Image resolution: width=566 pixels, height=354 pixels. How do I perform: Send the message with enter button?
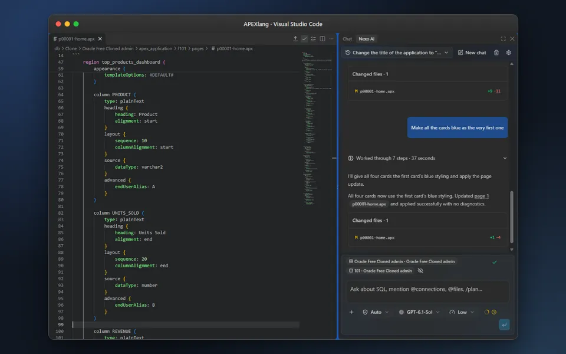pyautogui.click(x=504, y=324)
